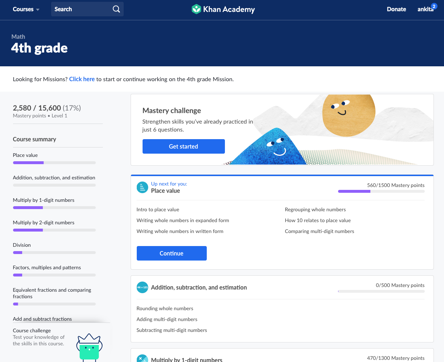The height and width of the screenshot is (362, 444).
Task: Open Rounding whole numbers lesson
Action: pyautogui.click(x=165, y=308)
